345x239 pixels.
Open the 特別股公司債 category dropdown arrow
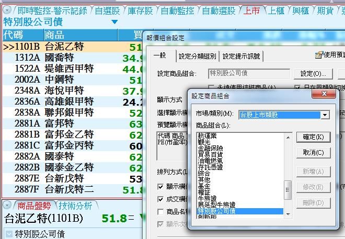click(x=114, y=22)
